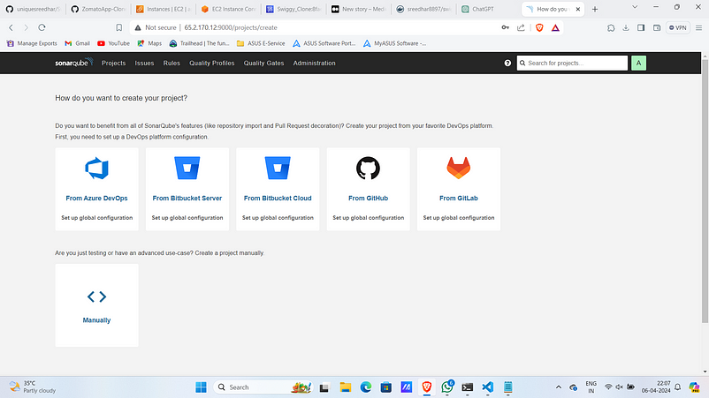Open Brave Shields lion icon

tap(539, 27)
